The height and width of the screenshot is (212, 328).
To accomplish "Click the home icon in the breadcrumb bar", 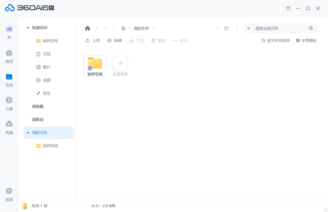I will pyautogui.click(x=87, y=28).
